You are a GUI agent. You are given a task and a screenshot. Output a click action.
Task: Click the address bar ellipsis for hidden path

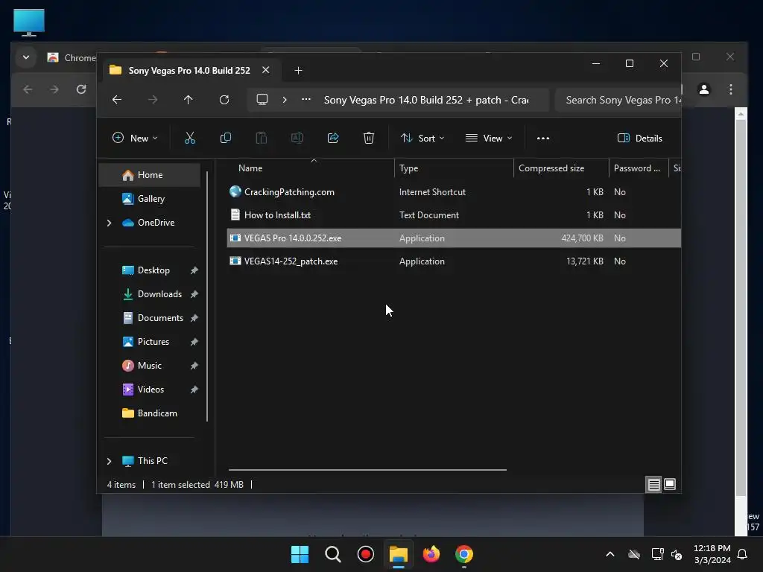[x=306, y=99]
